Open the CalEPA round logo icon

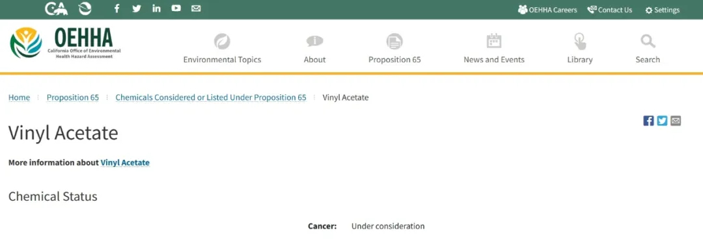pos(85,8)
